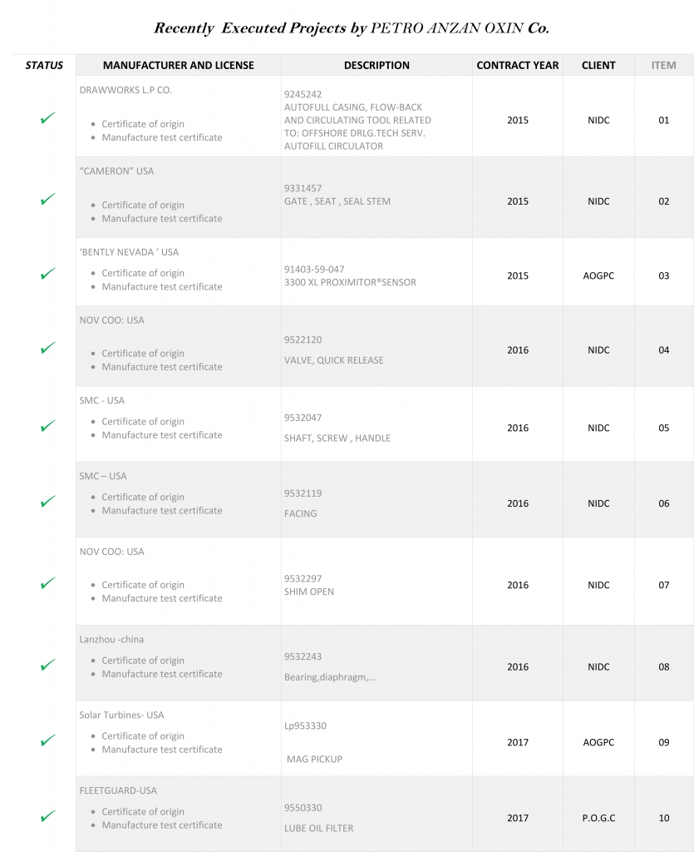Click the page title mentioning PETRO ANZAN OXIN
The width and height of the screenshot is (694, 852).
tap(352, 27)
